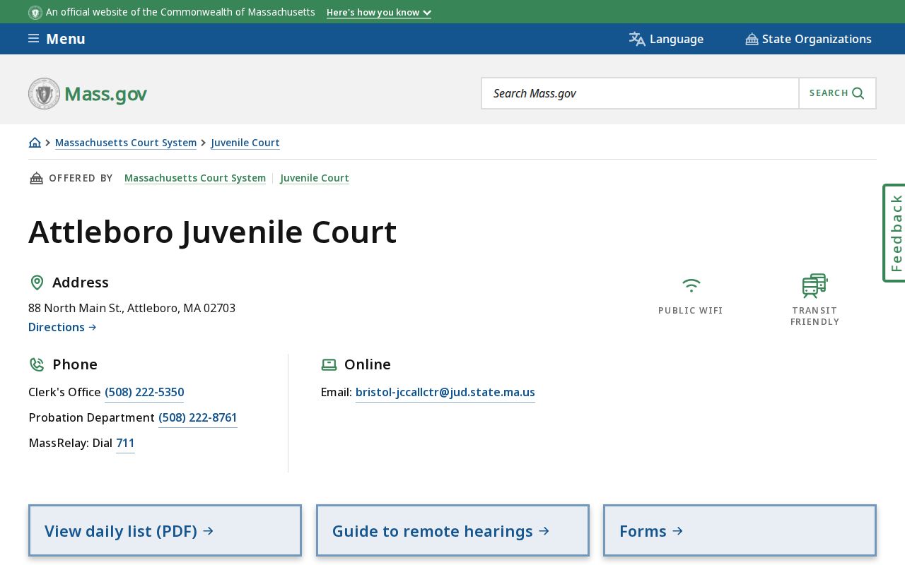
Task: Expand "Here's how you know" disclosure
Action: [x=379, y=12]
